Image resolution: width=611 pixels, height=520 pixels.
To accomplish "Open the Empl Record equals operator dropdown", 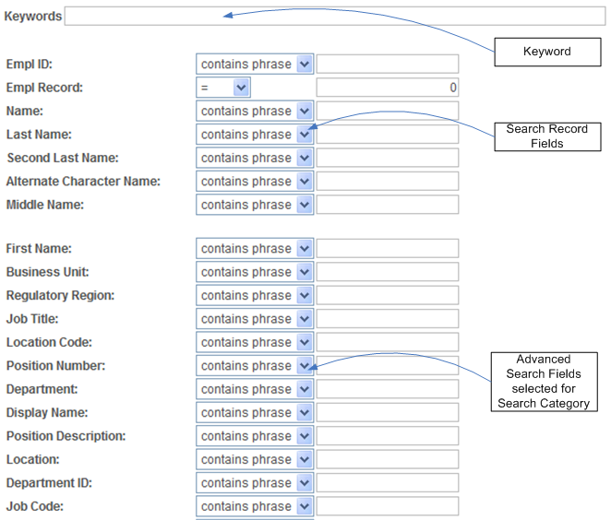I will pos(223,88).
